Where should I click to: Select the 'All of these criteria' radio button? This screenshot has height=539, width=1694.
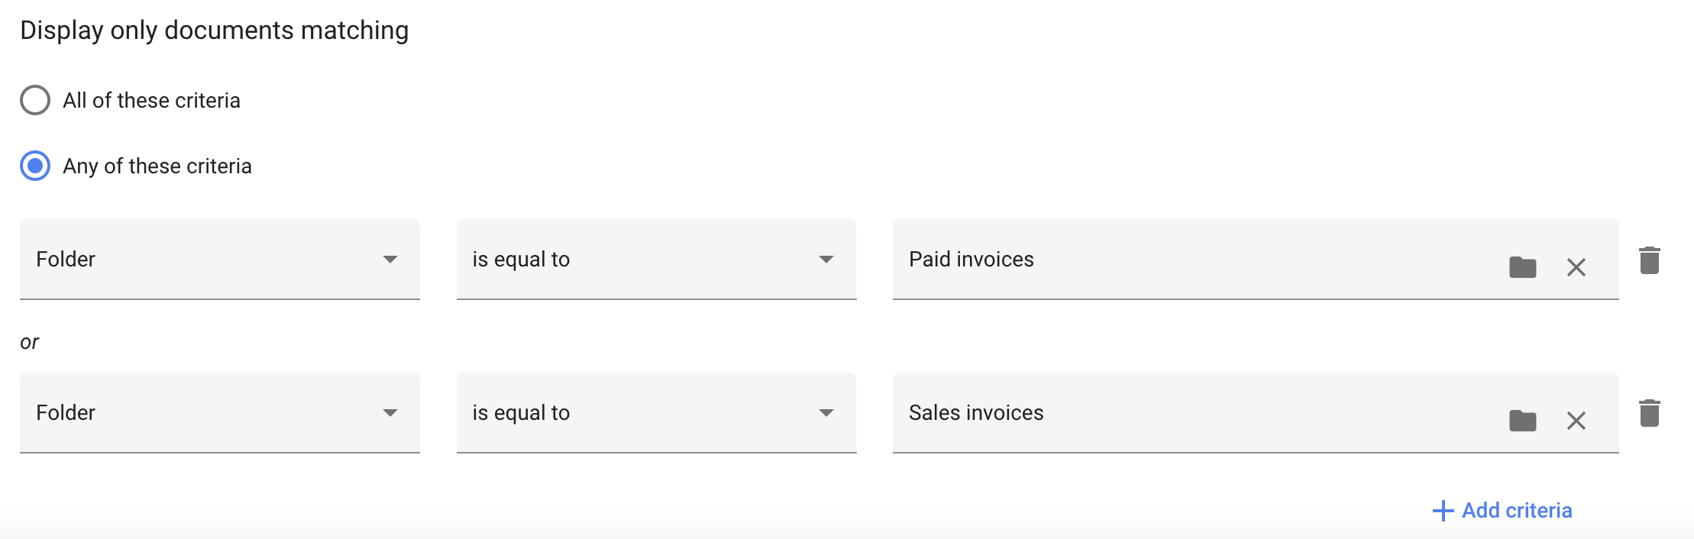(x=35, y=100)
